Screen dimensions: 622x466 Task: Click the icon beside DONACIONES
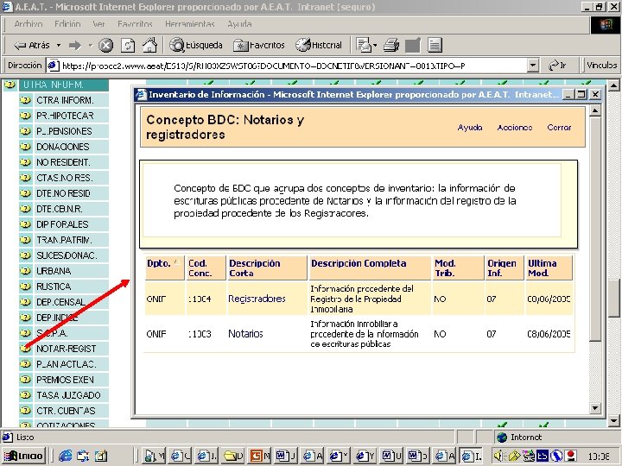tap(25, 147)
